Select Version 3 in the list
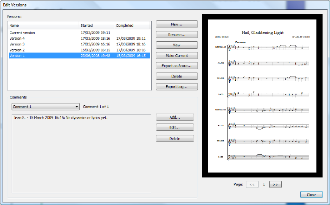330x205 pixels. pos(79,44)
